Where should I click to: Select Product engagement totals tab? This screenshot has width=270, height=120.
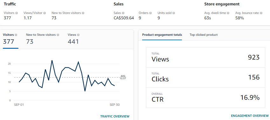(x=162, y=35)
